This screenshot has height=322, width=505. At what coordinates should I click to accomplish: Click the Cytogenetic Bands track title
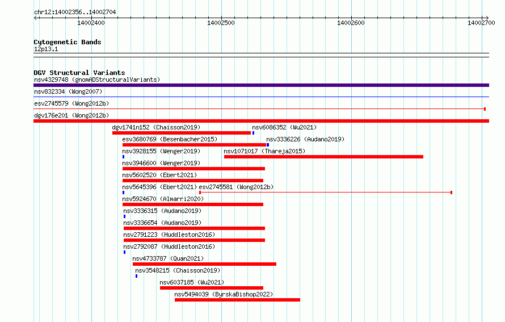click(x=68, y=42)
